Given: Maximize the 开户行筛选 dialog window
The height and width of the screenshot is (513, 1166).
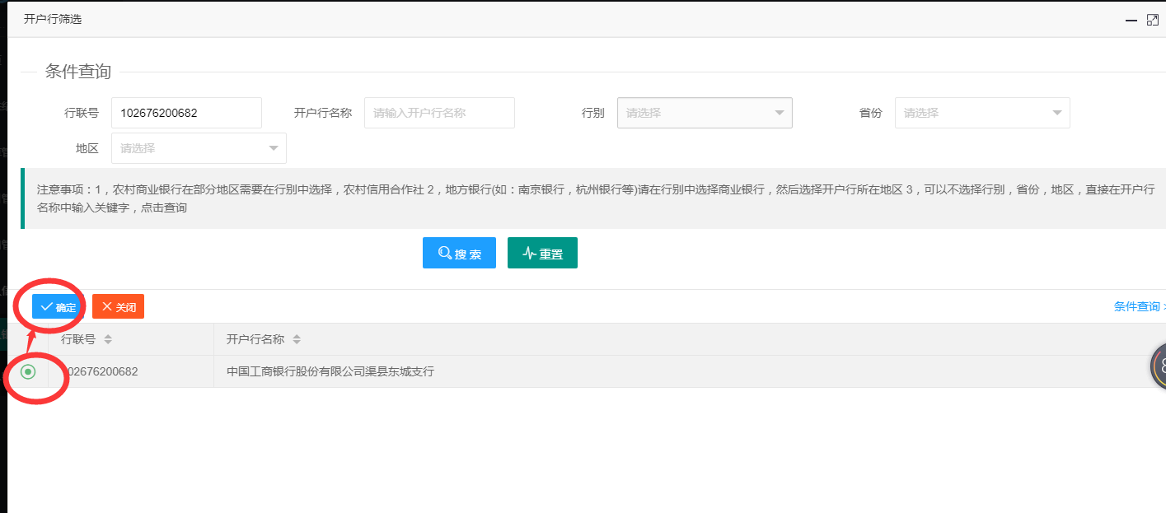Looking at the screenshot, I should pos(1152,20).
